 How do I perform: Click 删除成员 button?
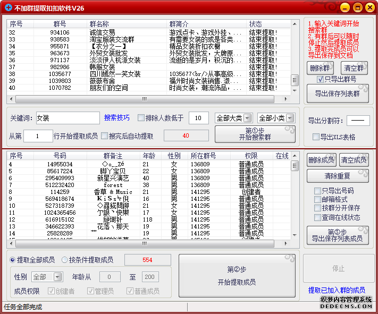pos(321,160)
